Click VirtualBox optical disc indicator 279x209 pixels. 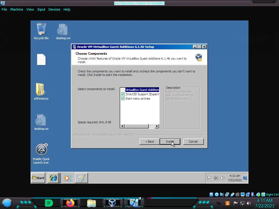pos(217,194)
